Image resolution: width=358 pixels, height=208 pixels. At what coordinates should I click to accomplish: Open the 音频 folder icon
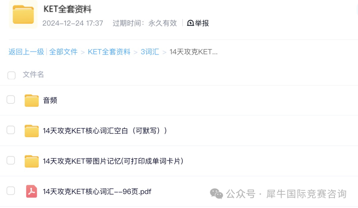pos(31,100)
